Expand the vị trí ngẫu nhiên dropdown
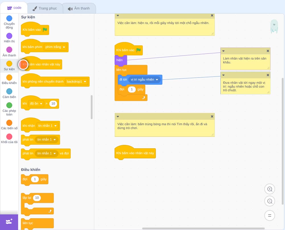The width and height of the screenshot is (285, 230). 144,80
